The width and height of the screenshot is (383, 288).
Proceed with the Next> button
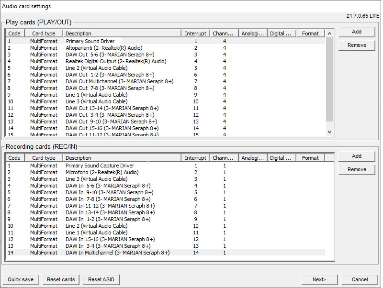[x=319, y=279]
